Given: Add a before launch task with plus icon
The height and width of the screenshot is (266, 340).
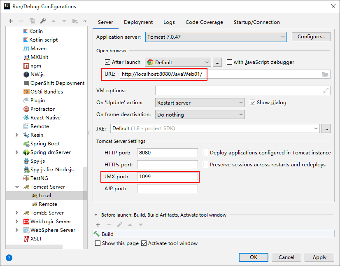Looking at the screenshot, I should (98, 225).
